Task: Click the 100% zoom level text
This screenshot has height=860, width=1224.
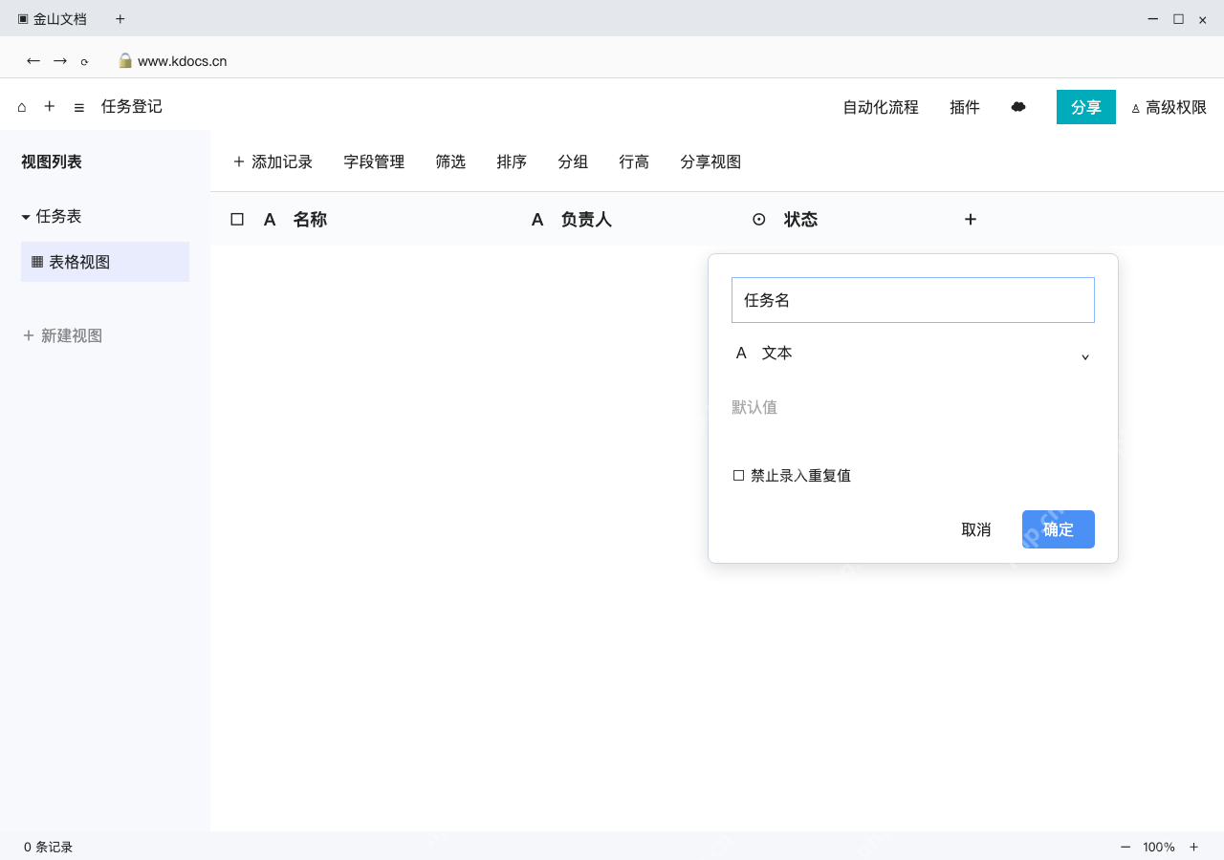Action: (x=1159, y=847)
